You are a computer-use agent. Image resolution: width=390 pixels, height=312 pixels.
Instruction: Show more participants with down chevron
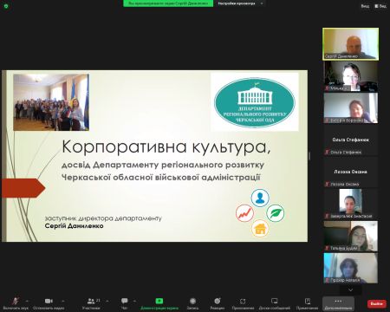point(350,289)
